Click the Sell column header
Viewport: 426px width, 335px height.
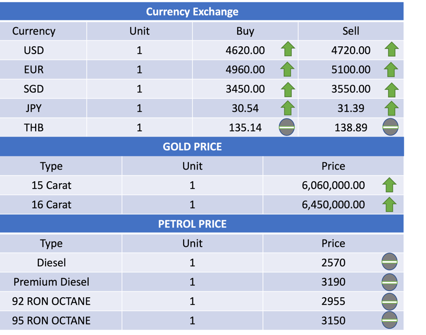(350, 31)
